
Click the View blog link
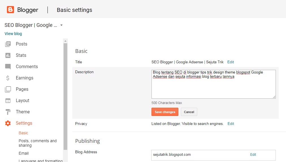click(x=13, y=34)
